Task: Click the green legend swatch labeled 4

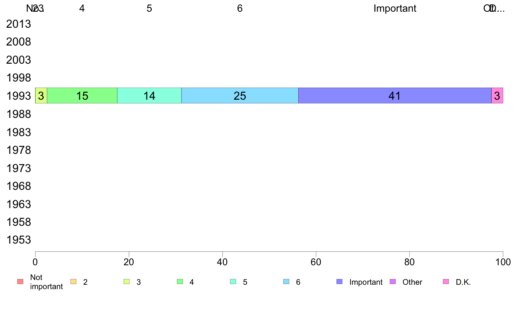Action: tap(180, 282)
